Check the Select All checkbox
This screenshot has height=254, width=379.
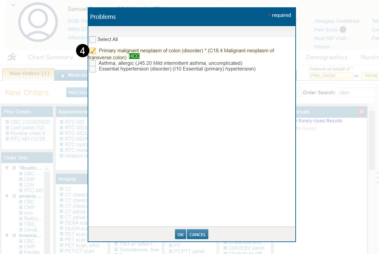pyautogui.click(x=93, y=40)
